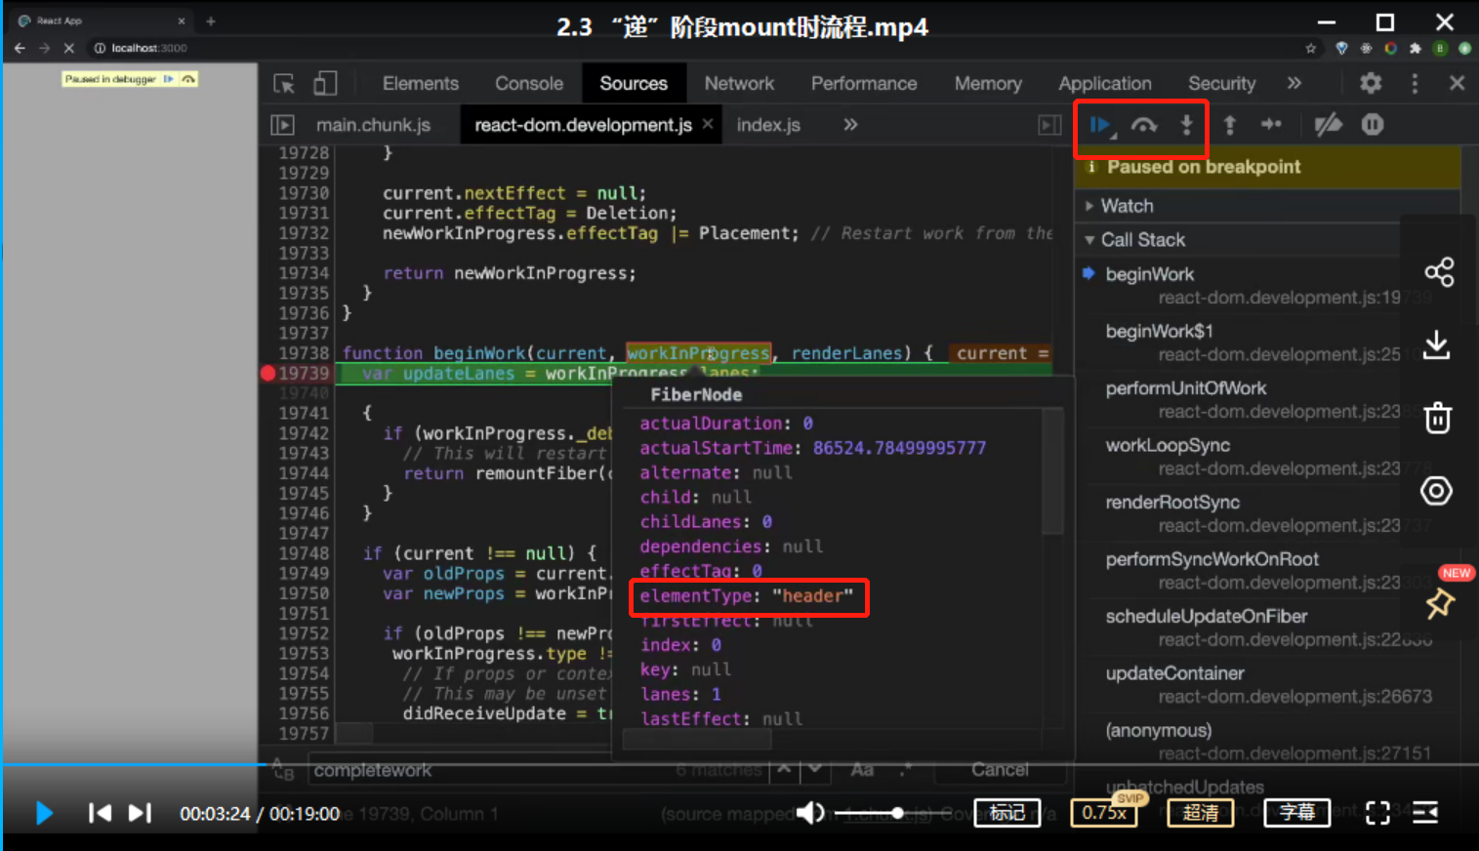Screen dimensions: 1479x851
Task: Switch to Memory tab
Action: 988,84
